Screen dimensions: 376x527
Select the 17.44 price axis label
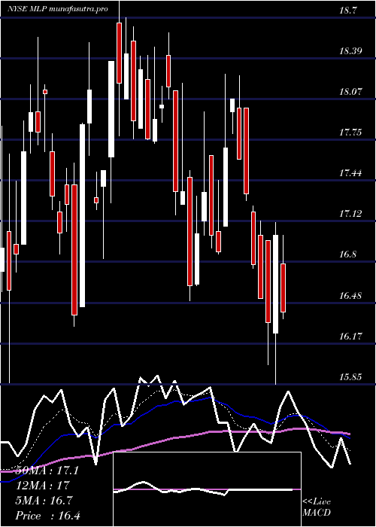pyautogui.click(x=351, y=173)
